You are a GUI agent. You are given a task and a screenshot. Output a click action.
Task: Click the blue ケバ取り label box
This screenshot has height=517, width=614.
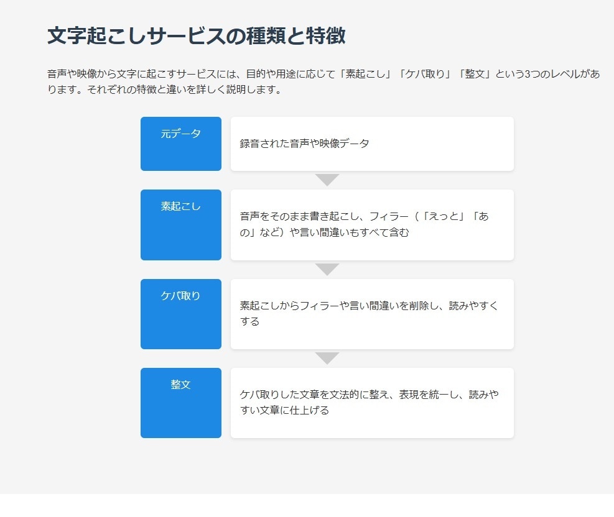pyautogui.click(x=181, y=314)
